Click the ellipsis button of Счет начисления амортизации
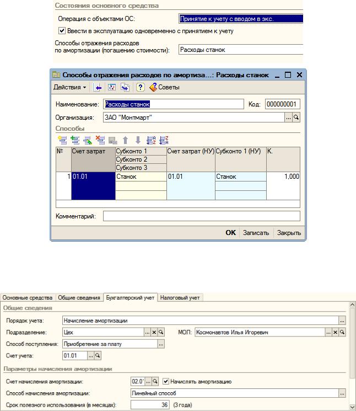 [x=148, y=382]
